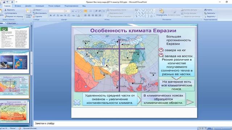Open the Главная ribbon tab
The image size is (232, 130).
(x=7, y=6)
